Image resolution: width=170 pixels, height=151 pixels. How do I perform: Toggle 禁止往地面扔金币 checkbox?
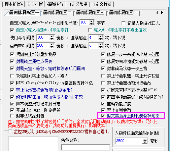pos(12,90)
